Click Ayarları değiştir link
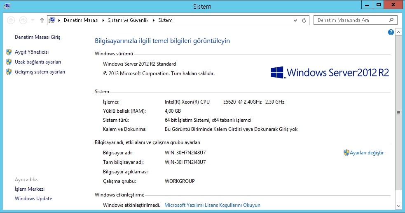Screen dimensions: 405x213 coord(367,153)
